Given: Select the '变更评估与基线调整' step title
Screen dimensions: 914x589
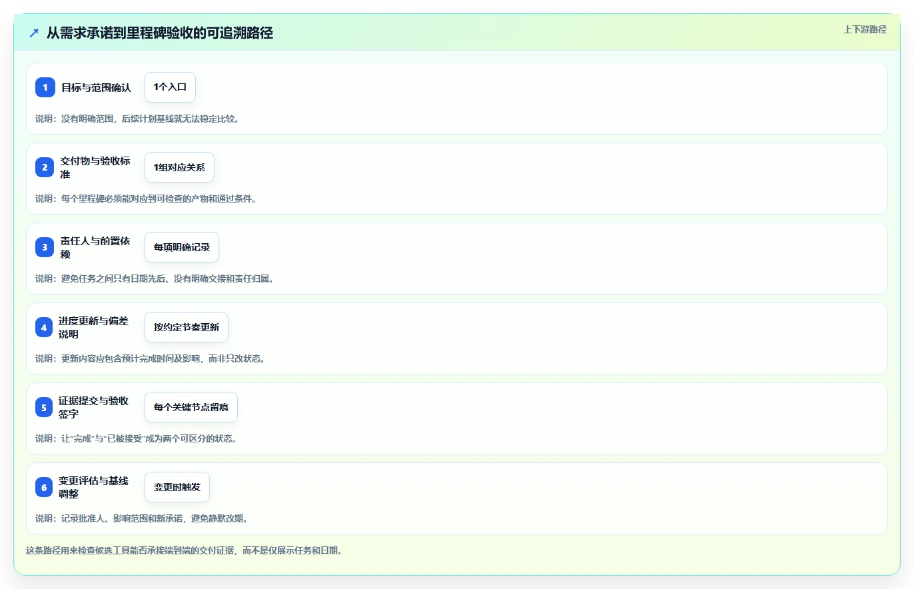Looking at the screenshot, I should click(x=94, y=487).
